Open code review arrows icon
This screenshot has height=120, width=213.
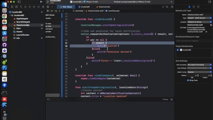(163, 7)
